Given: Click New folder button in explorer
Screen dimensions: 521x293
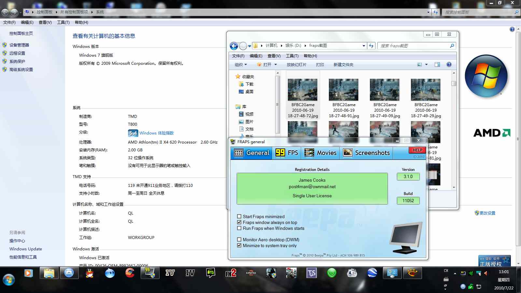Looking at the screenshot, I should 343,65.
